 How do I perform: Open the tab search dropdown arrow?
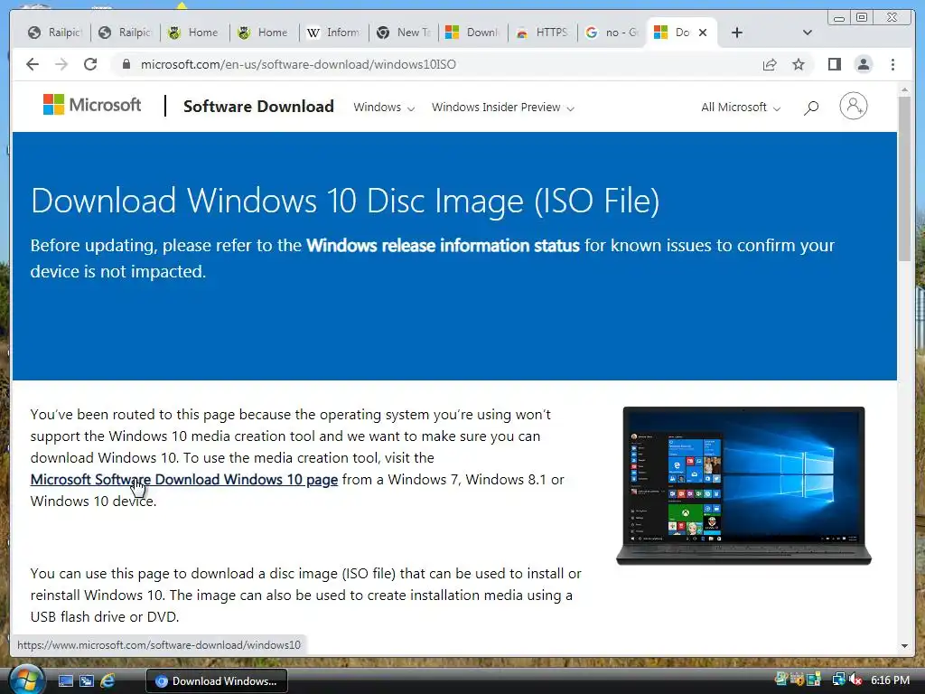808,33
